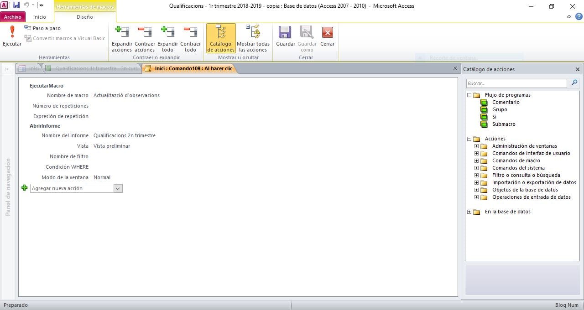Open the Agregar nueva acción dropdown
This screenshot has height=310, width=584.
(x=118, y=188)
